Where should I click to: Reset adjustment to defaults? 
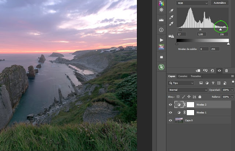pos(212,71)
